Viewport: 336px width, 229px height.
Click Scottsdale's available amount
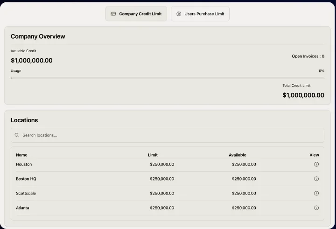coord(244,193)
